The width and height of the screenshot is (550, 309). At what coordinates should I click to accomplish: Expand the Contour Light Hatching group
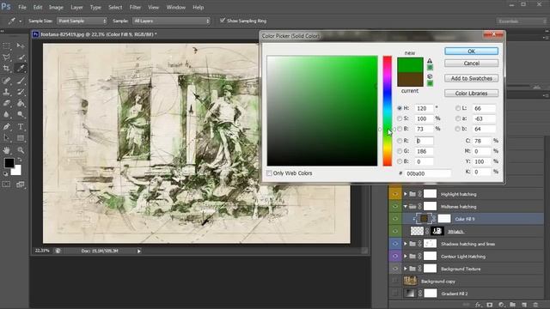coord(406,256)
